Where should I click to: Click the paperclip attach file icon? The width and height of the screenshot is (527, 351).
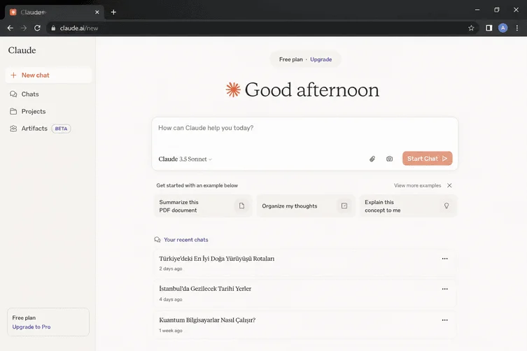[x=372, y=159]
